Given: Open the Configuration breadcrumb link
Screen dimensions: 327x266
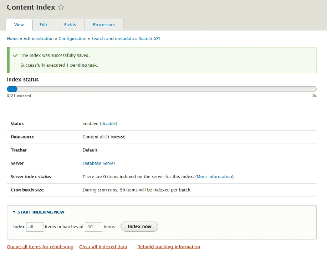Looking at the screenshot, I should (72, 39).
